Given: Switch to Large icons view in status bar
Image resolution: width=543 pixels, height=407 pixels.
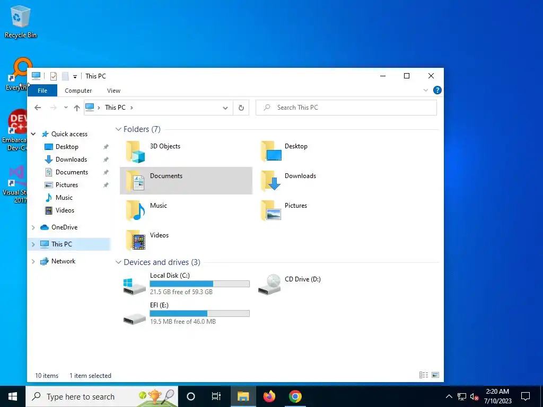Looking at the screenshot, I should tap(435, 375).
